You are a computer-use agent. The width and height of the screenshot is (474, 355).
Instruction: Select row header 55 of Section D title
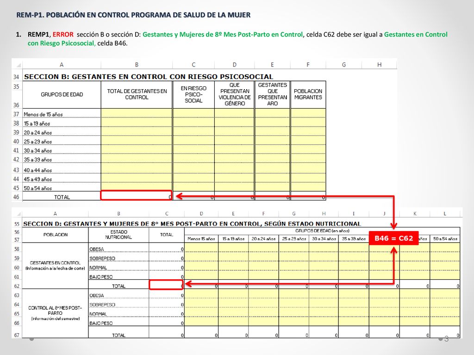pyautogui.click(x=17, y=224)
